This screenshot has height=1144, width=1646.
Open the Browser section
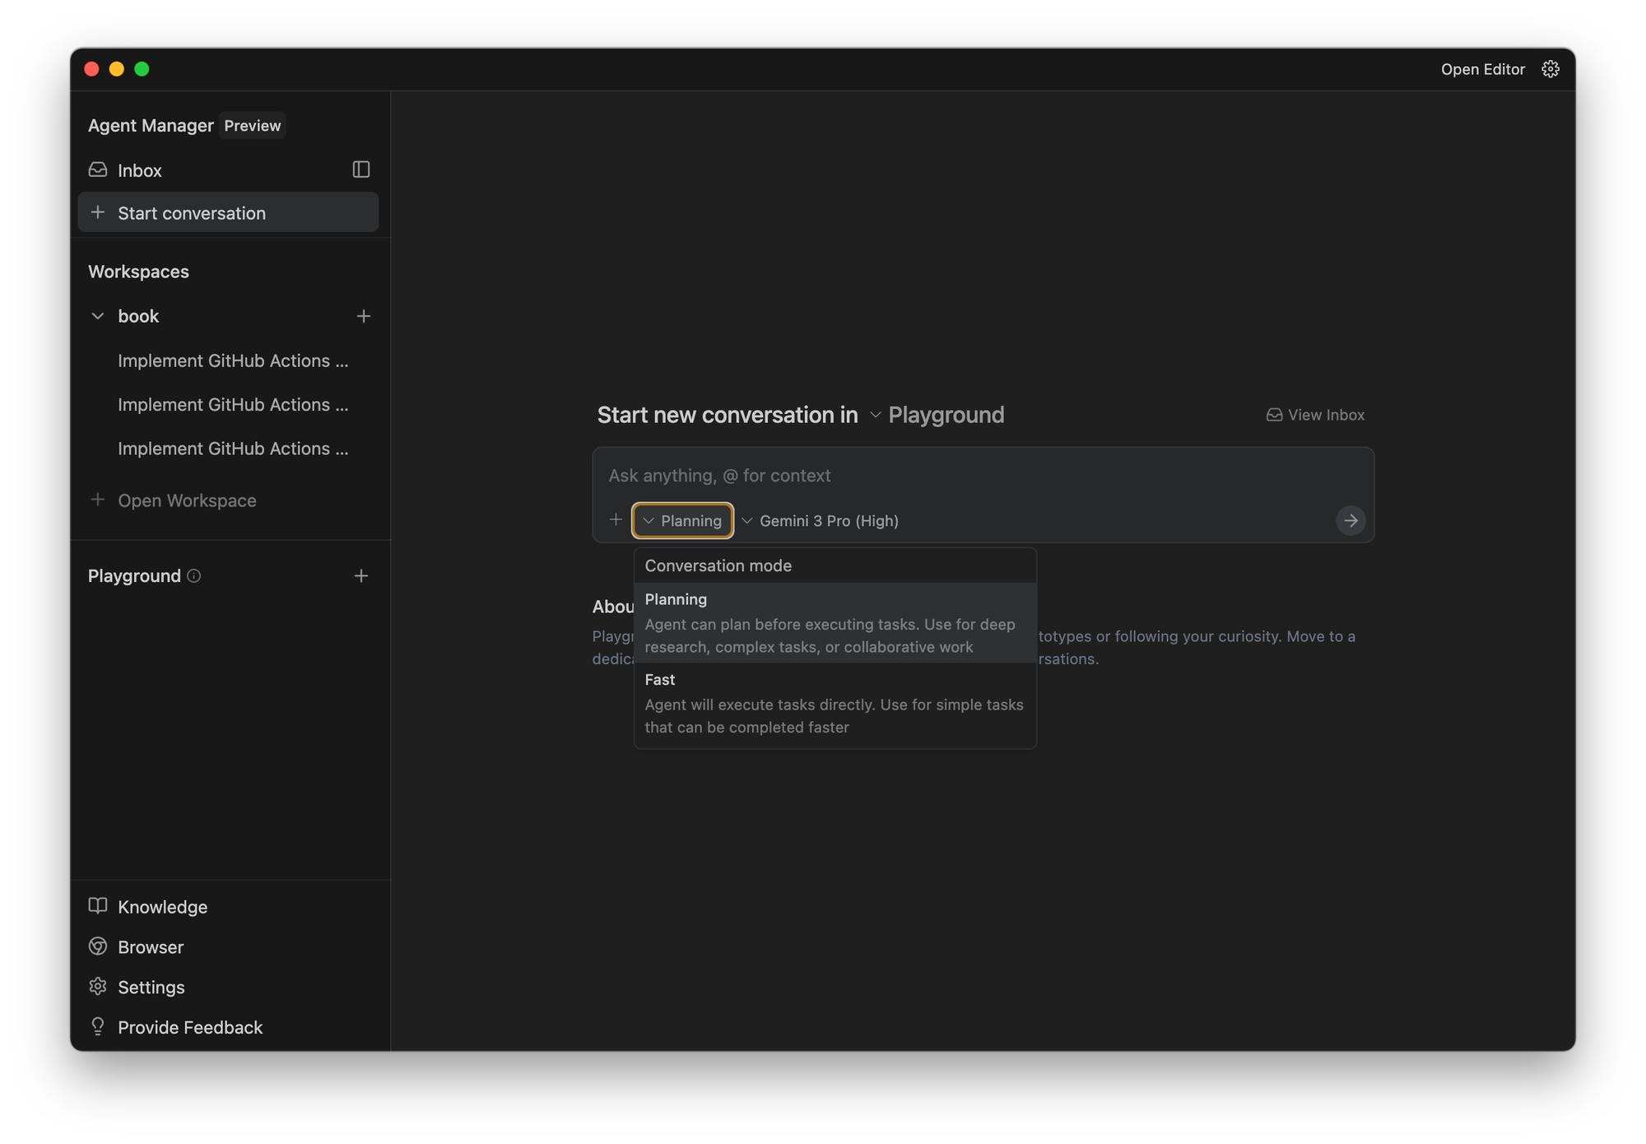point(150,947)
